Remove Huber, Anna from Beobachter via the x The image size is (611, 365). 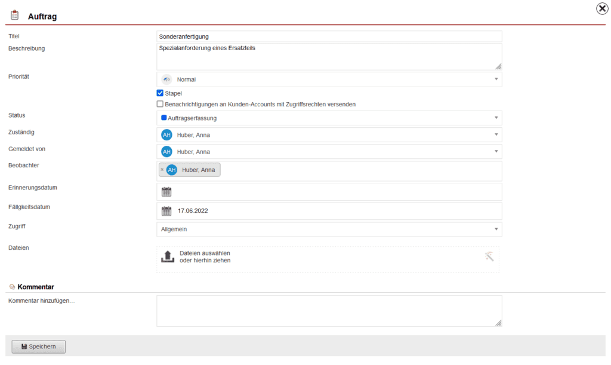coord(163,170)
